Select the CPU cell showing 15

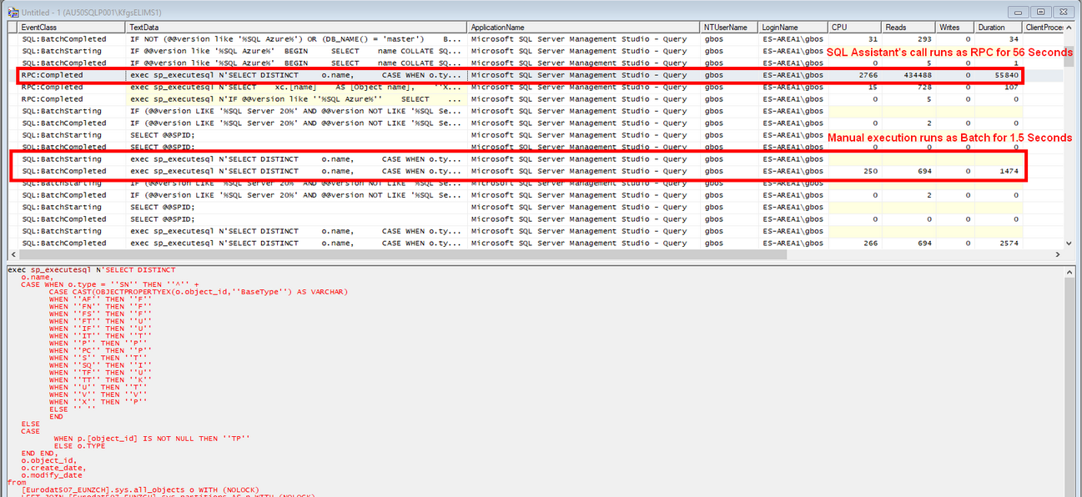854,87
